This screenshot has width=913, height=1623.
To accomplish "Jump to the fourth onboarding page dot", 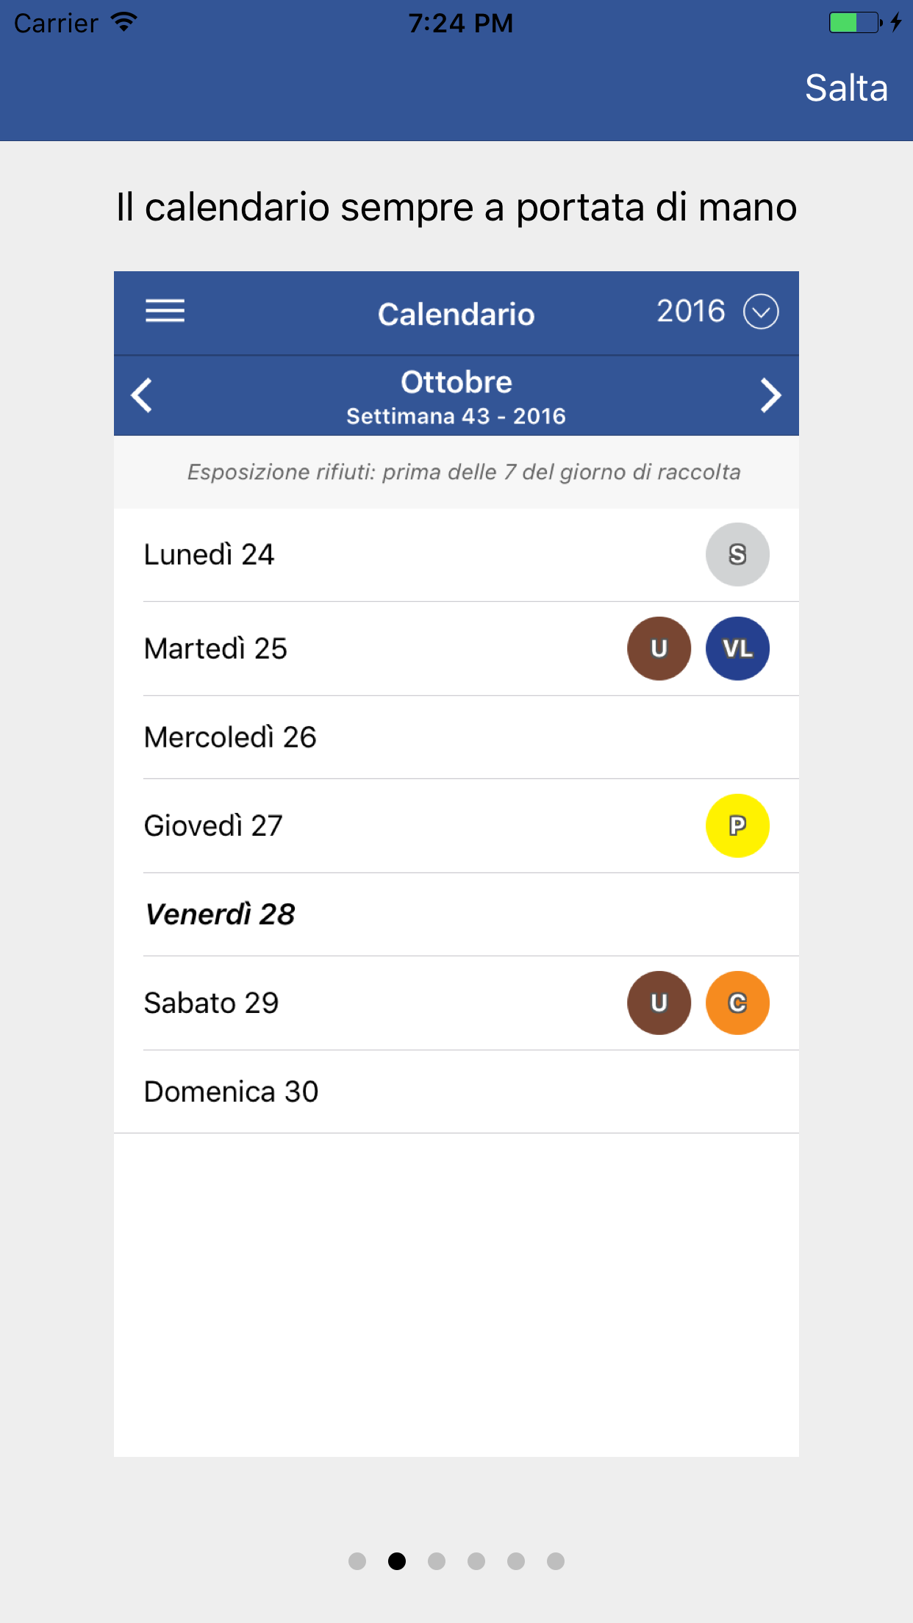I will click(x=476, y=1561).
